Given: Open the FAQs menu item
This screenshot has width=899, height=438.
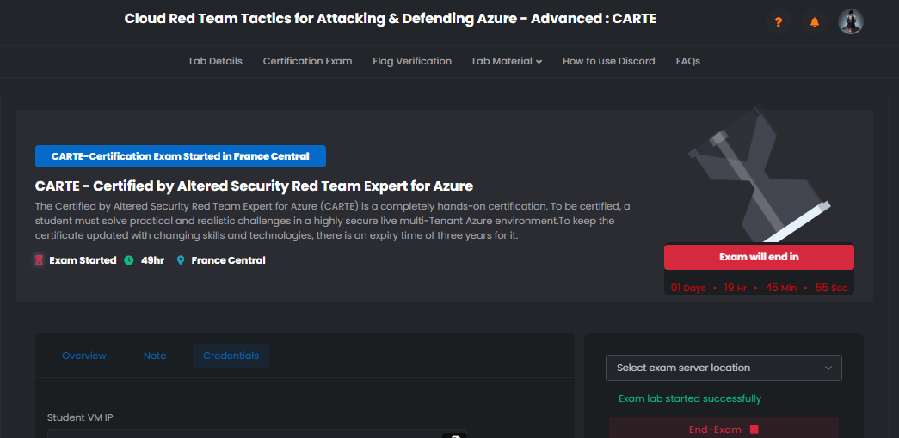Looking at the screenshot, I should [687, 61].
